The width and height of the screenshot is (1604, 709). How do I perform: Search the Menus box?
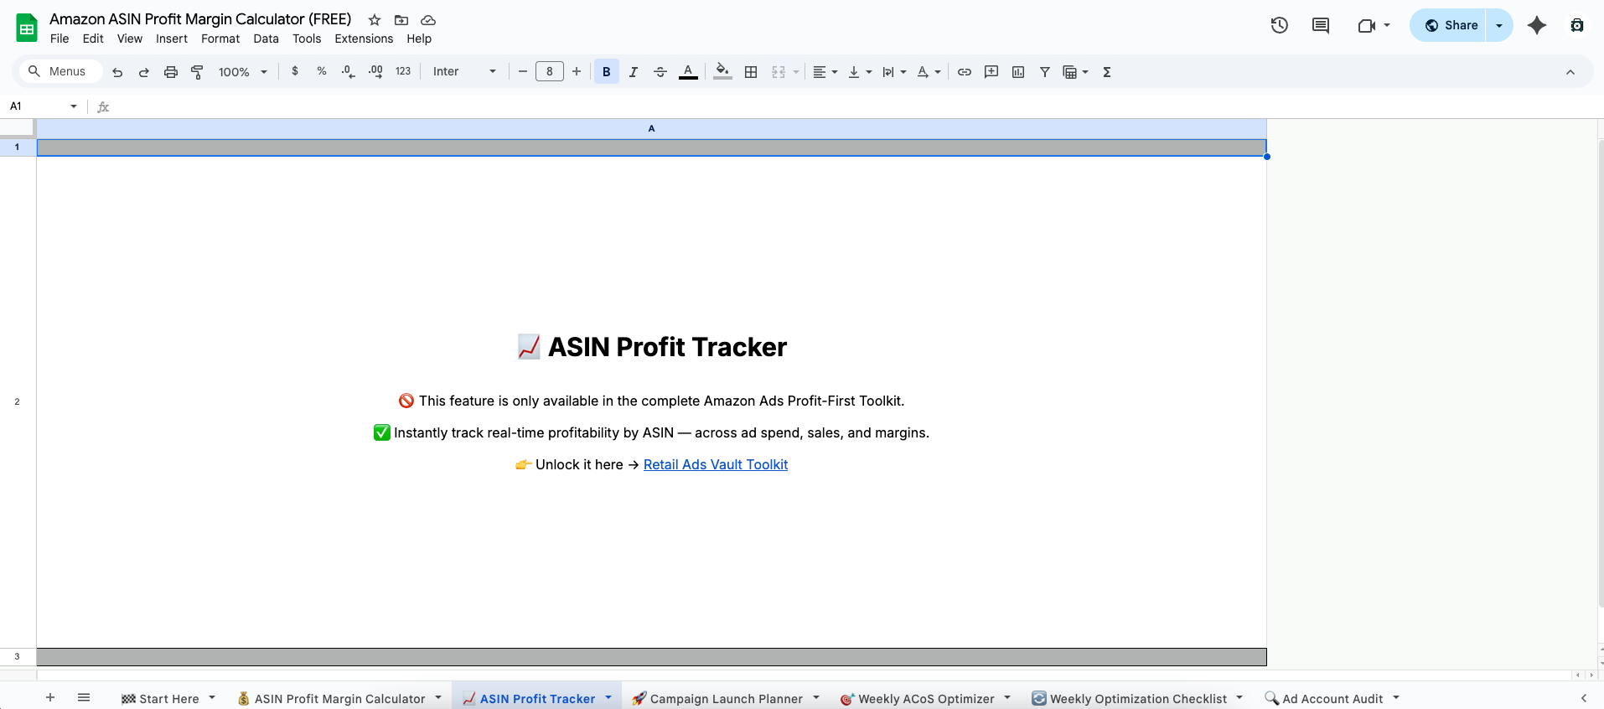(60, 72)
